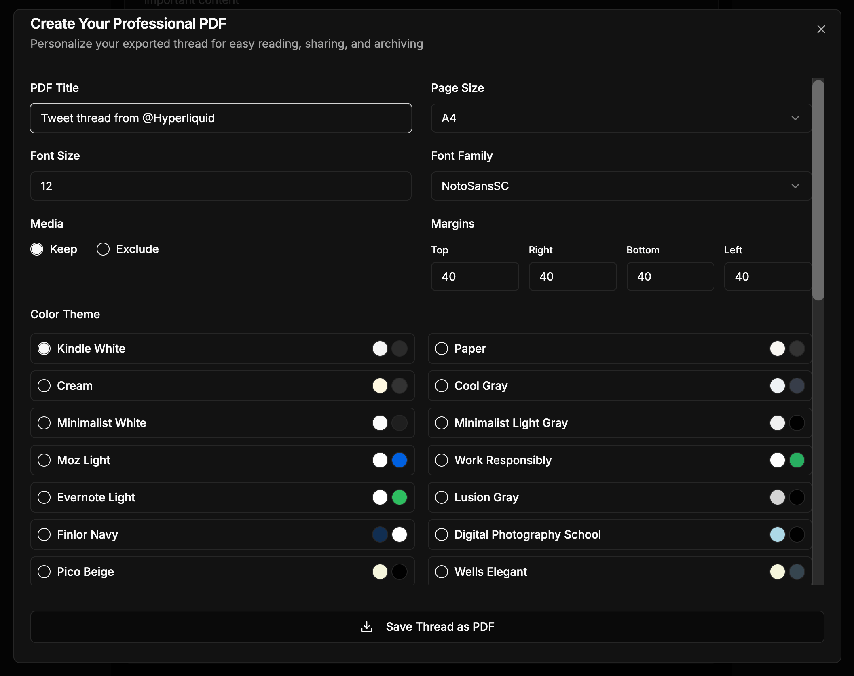The height and width of the screenshot is (676, 854).
Task: Click the Top margin input box
Action: click(474, 277)
